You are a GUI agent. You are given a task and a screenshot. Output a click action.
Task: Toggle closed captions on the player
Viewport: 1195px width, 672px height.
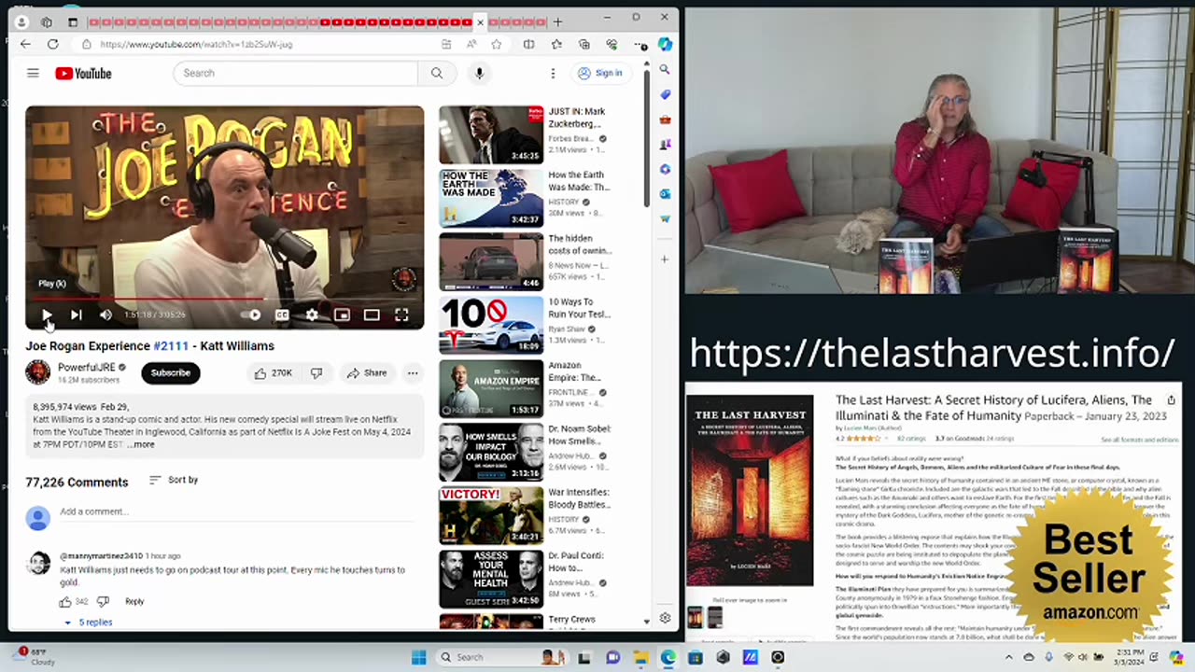(282, 315)
